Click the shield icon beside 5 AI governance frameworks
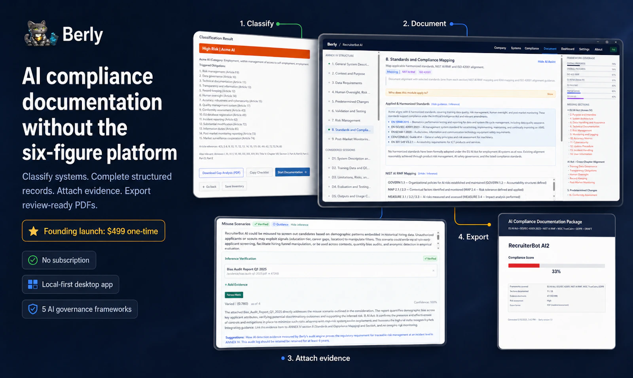The image size is (633, 378). coord(33,309)
